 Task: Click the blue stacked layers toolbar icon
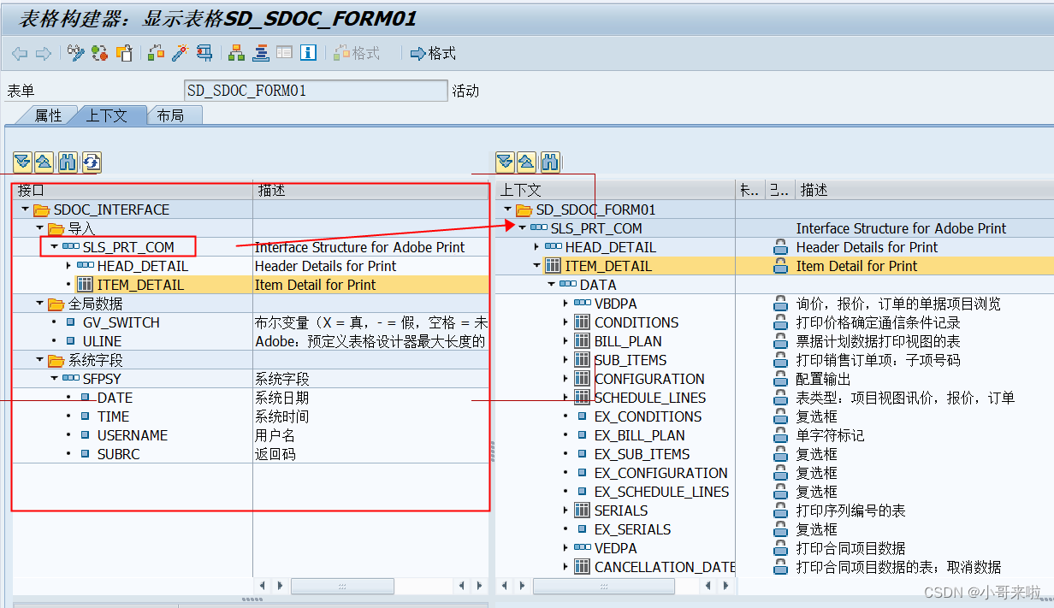[261, 53]
